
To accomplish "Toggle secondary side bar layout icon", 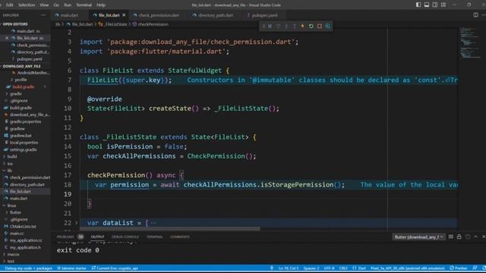I will point(435,5).
